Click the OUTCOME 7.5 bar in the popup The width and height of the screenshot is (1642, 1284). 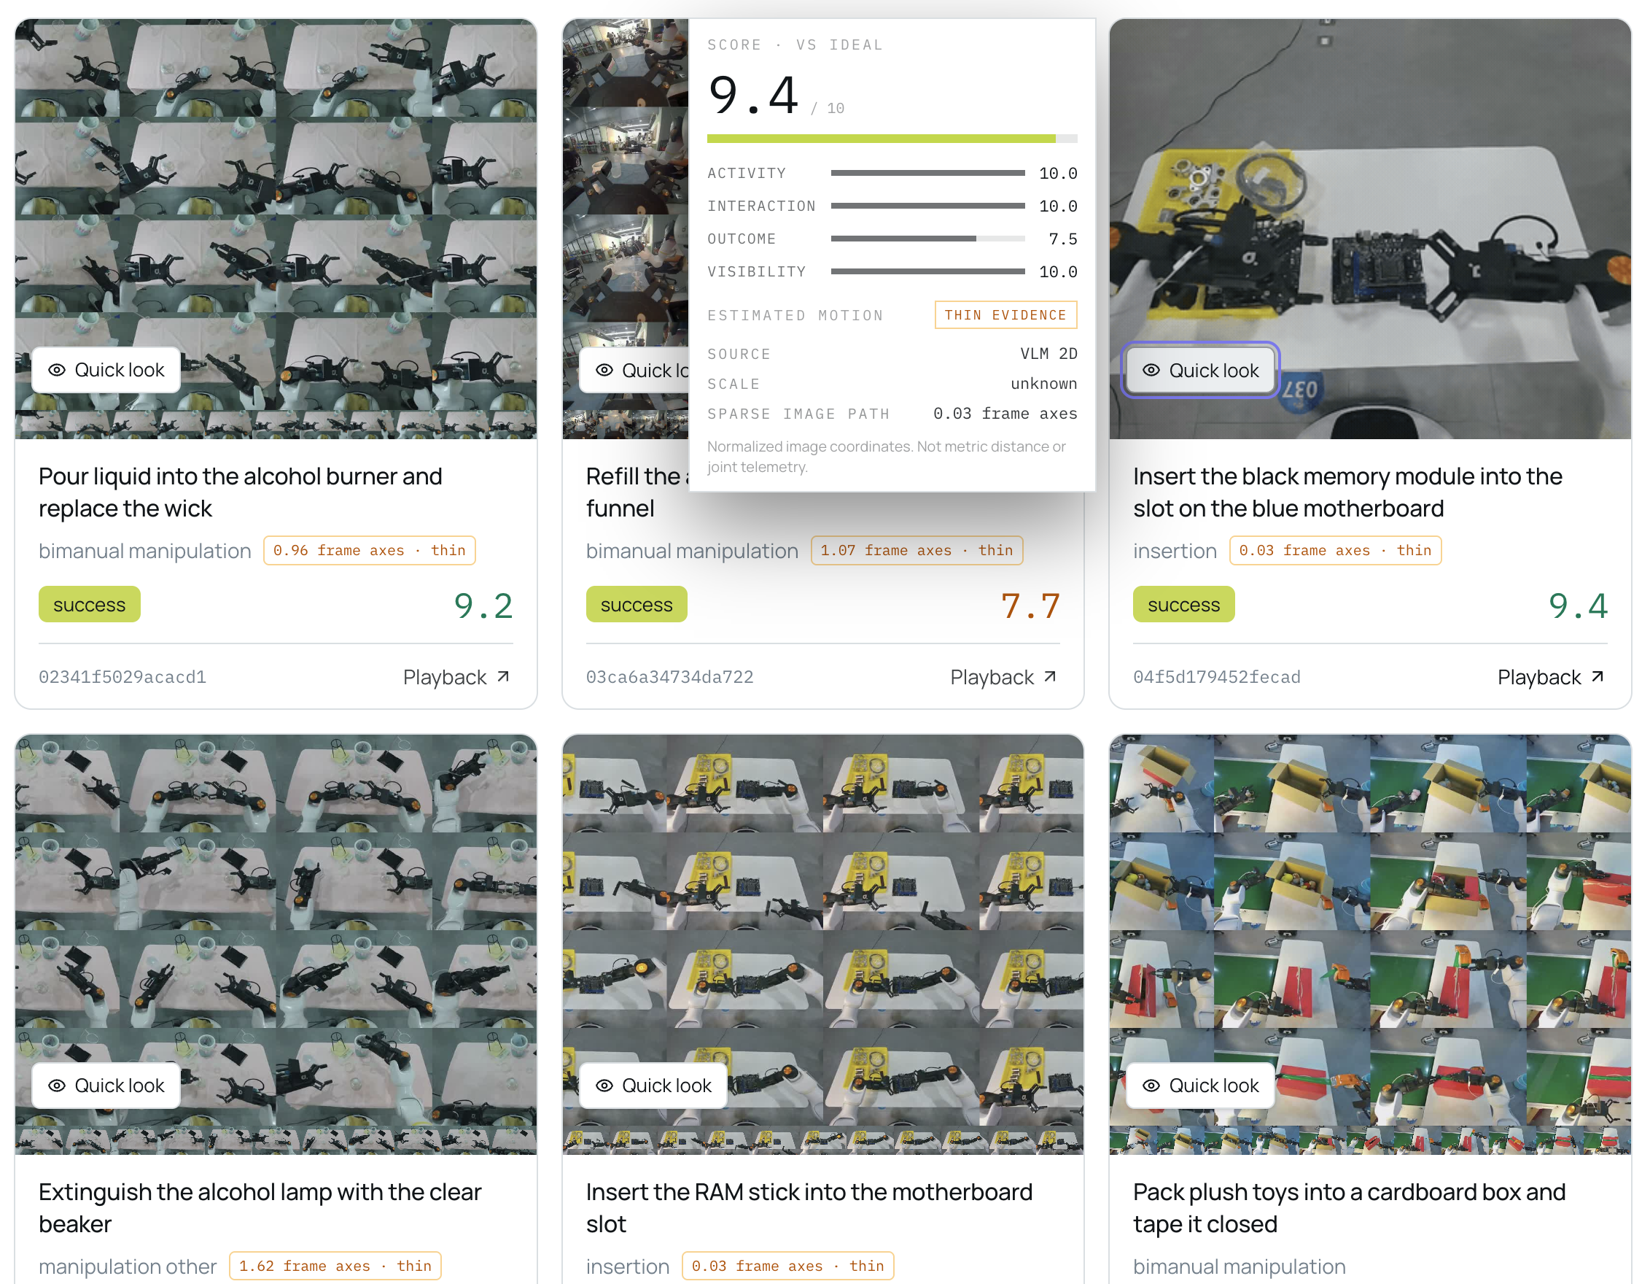(927, 239)
